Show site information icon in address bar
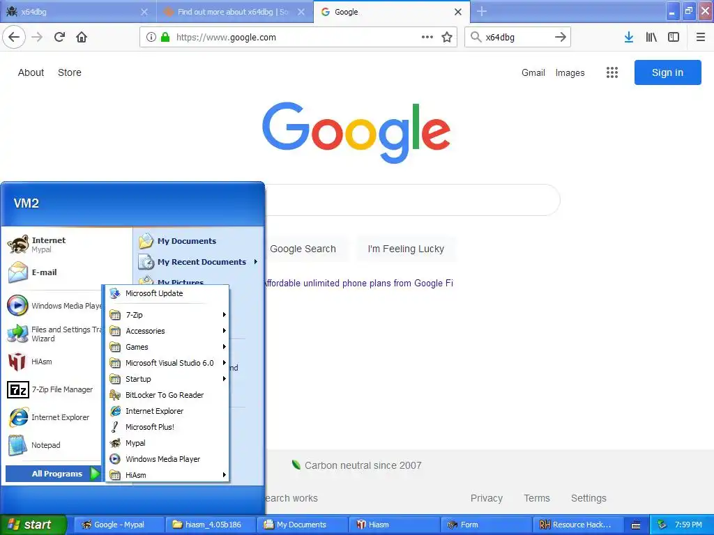Image resolution: width=714 pixels, height=535 pixels. [x=151, y=38]
